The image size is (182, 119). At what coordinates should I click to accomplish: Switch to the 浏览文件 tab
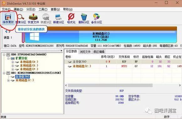85,52
